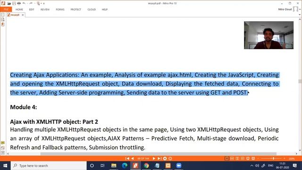
Task: Click heading Ajax with XMLHTTP object: Part 2
Action: click(54, 122)
